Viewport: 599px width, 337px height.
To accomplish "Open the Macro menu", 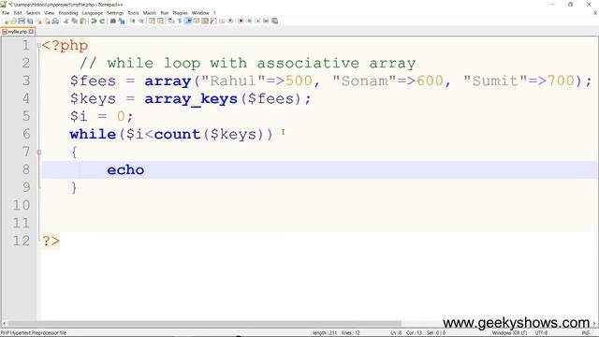I will click(x=150, y=13).
